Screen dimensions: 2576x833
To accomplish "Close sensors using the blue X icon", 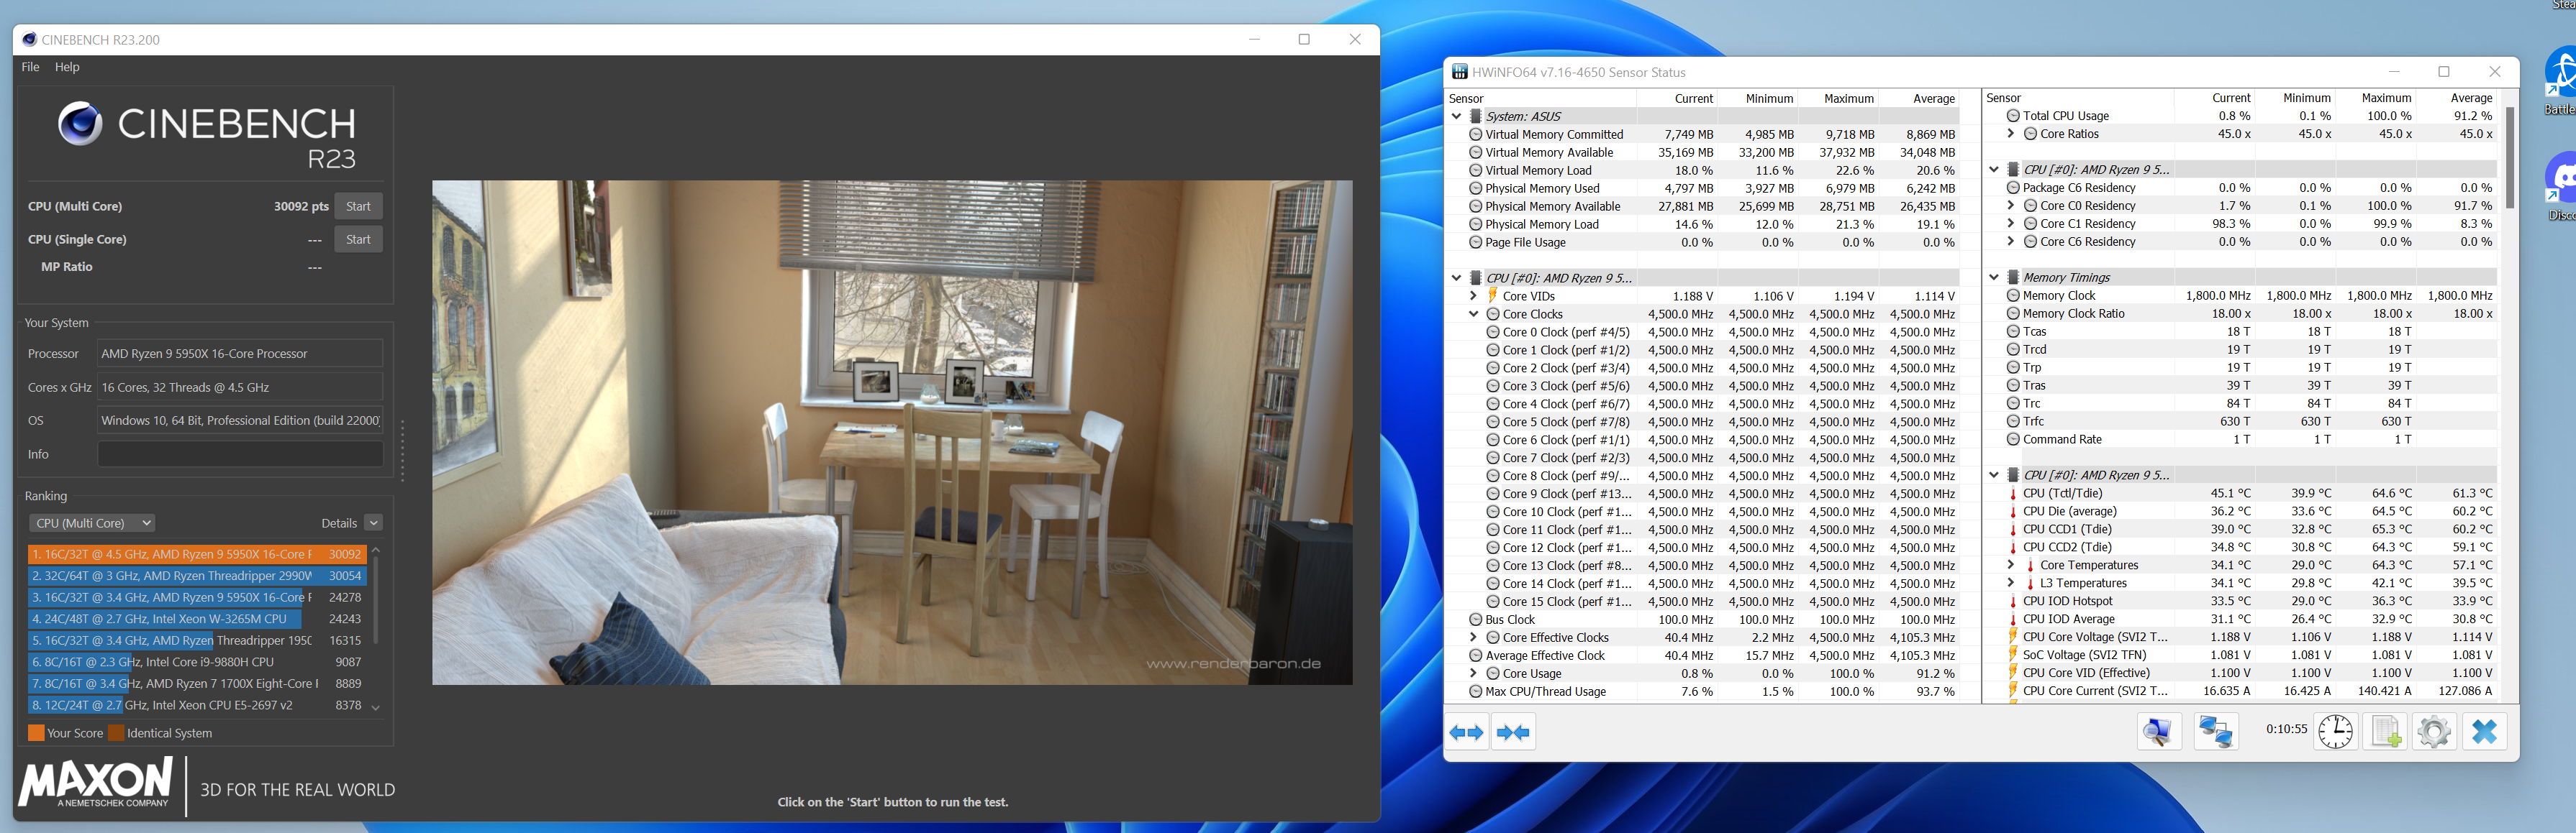I will [2484, 732].
